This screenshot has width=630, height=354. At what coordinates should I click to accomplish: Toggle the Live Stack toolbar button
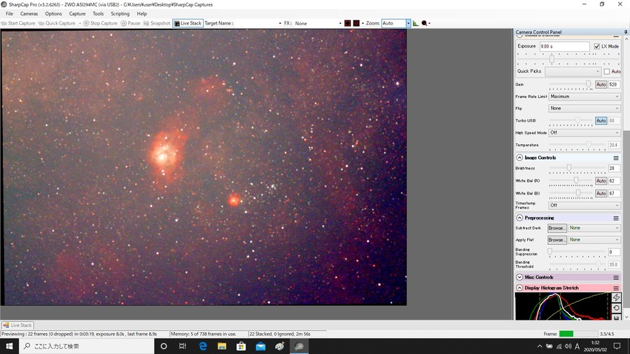point(188,23)
